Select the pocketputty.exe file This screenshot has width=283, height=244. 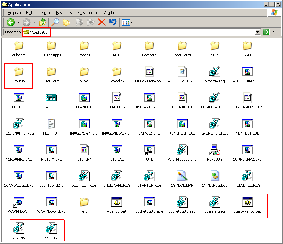[x=149, y=206]
